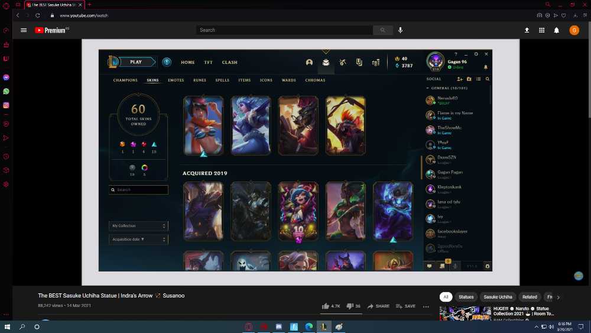Go to HOME in League client
Viewport: 591px width, 333px height.
point(188,62)
